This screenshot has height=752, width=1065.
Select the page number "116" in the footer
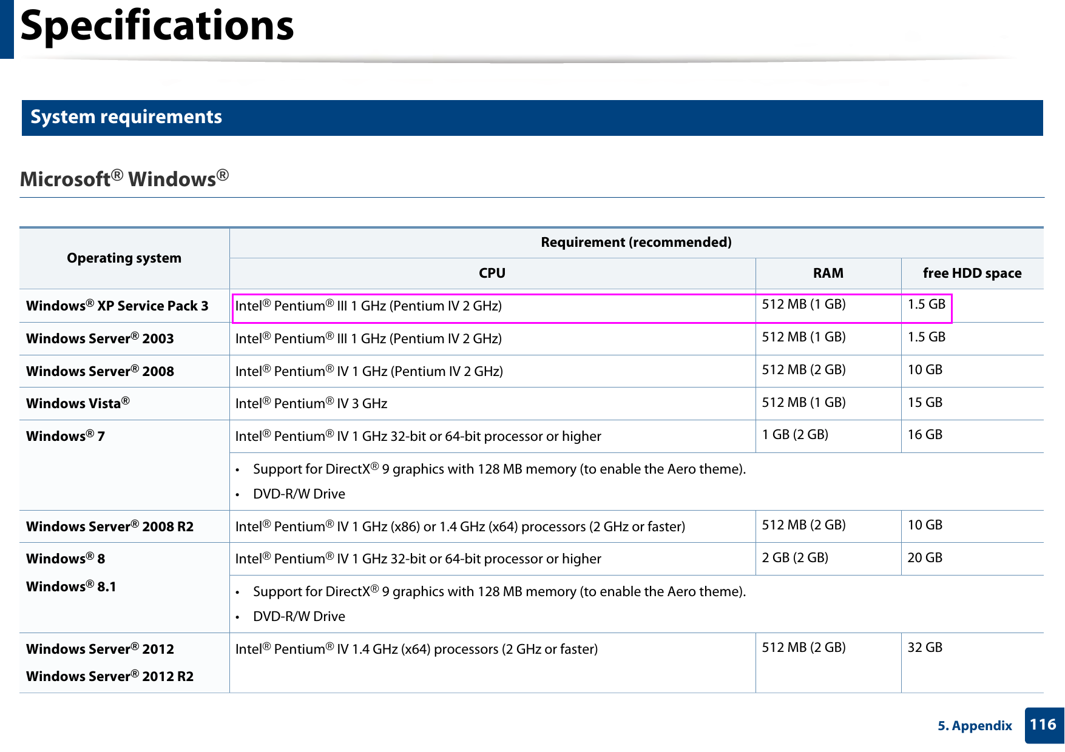point(1043,725)
